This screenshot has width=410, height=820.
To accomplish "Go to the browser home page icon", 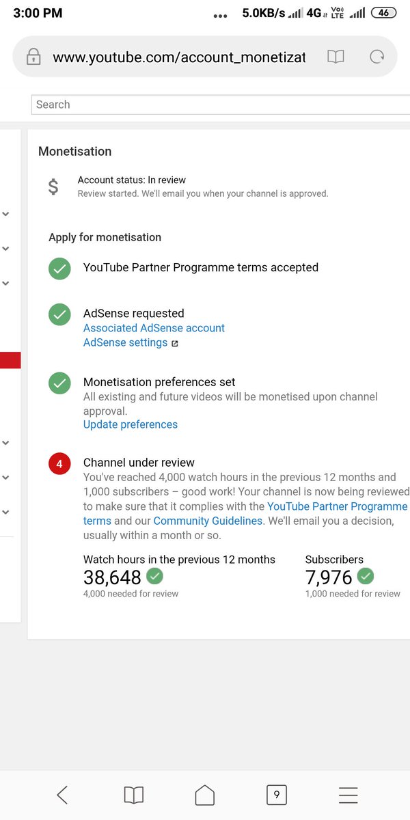I will tap(205, 795).
